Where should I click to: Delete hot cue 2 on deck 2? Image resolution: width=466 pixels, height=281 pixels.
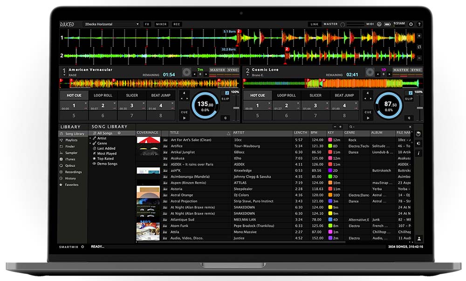pos(298,103)
